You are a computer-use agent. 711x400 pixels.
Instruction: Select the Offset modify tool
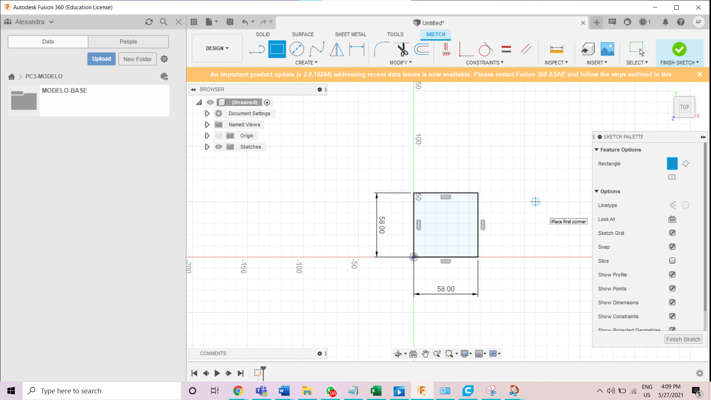click(422, 49)
